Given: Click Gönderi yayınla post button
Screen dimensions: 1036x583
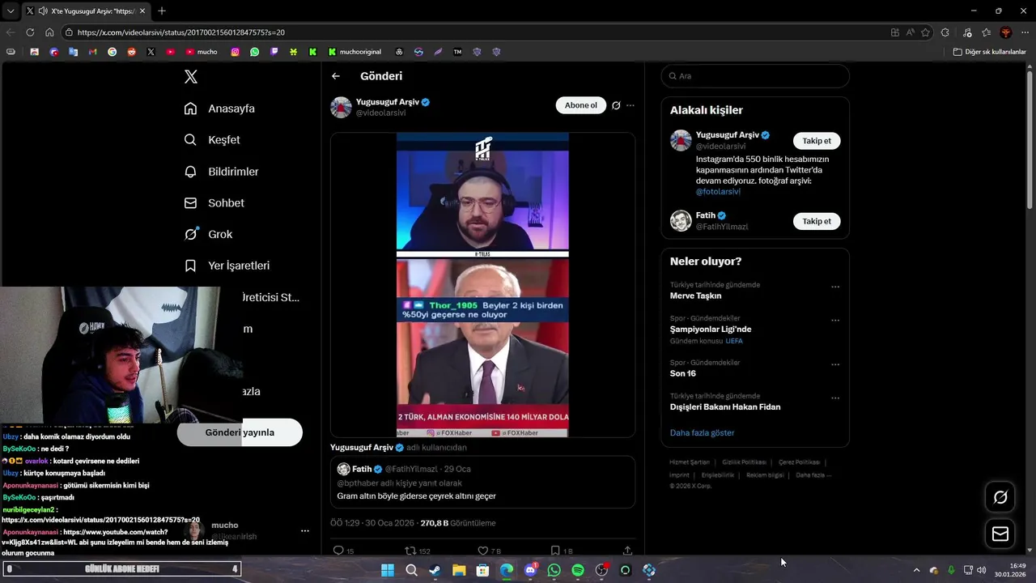Looking at the screenshot, I should pyautogui.click(x=240, y=432).
